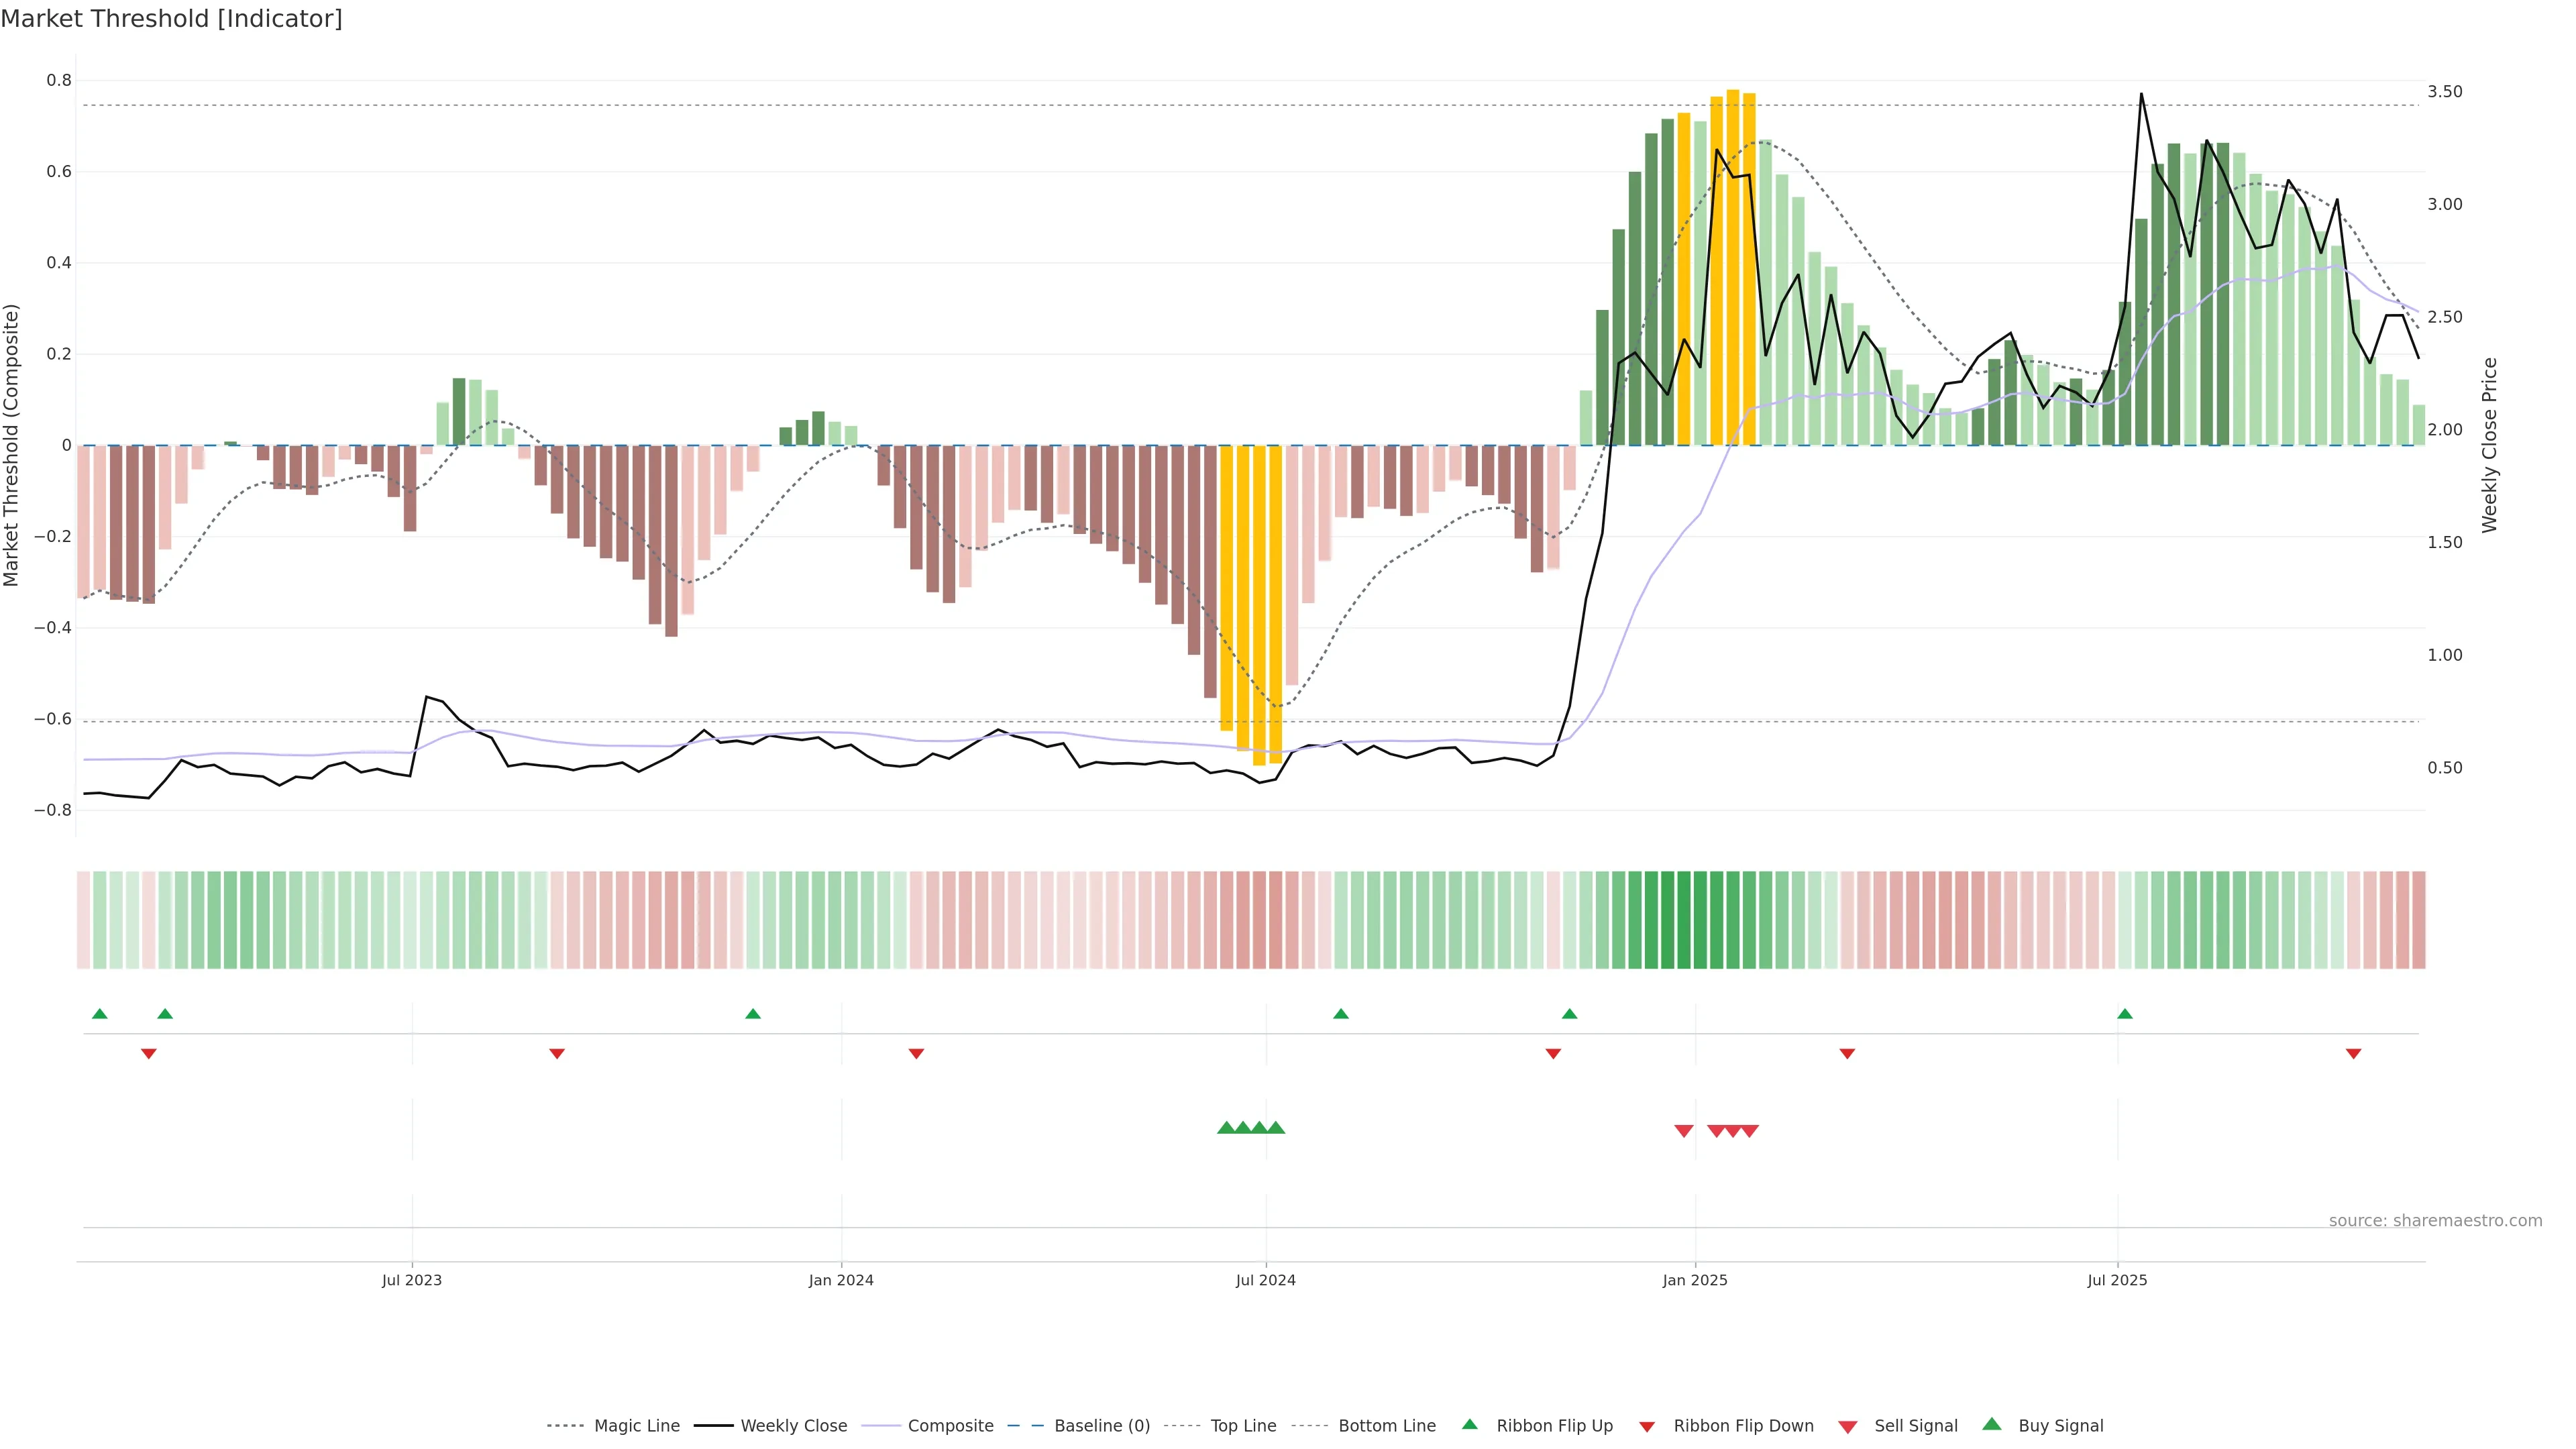
Task: Click the Ribbon Flip Down legend triangle icon
Action: pos(1647,1426)
